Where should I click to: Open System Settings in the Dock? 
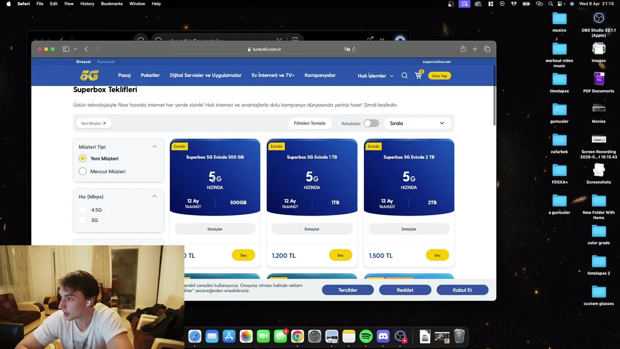tap(315, 336)
